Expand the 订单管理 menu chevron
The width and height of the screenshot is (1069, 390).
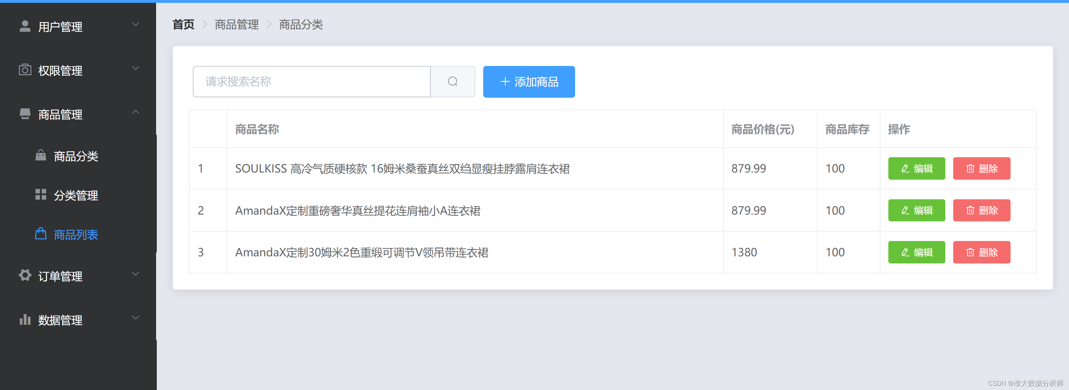(x=135, y=274)
